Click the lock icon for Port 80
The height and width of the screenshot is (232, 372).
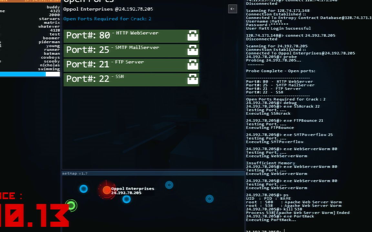pyautogui.click(x=193, y=36)
